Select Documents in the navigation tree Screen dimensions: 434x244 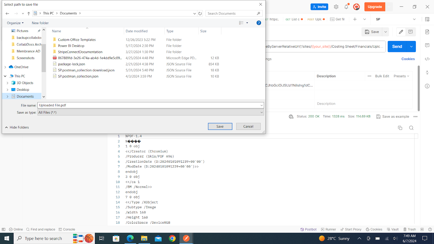pos(25,97)
